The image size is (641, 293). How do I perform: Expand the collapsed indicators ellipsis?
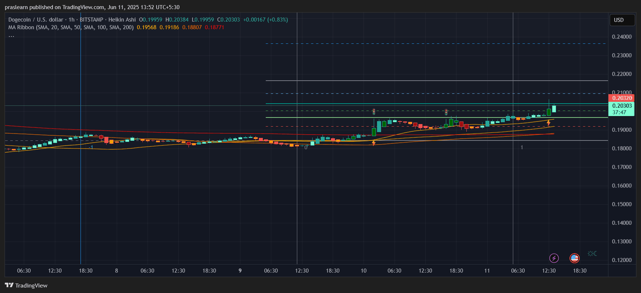tap(11, 36)
